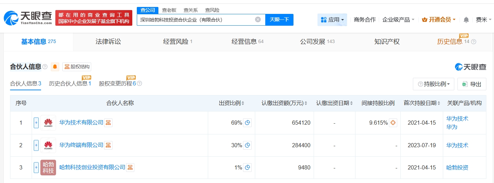Click the red promotional banner beside the logo

(94, 18)
